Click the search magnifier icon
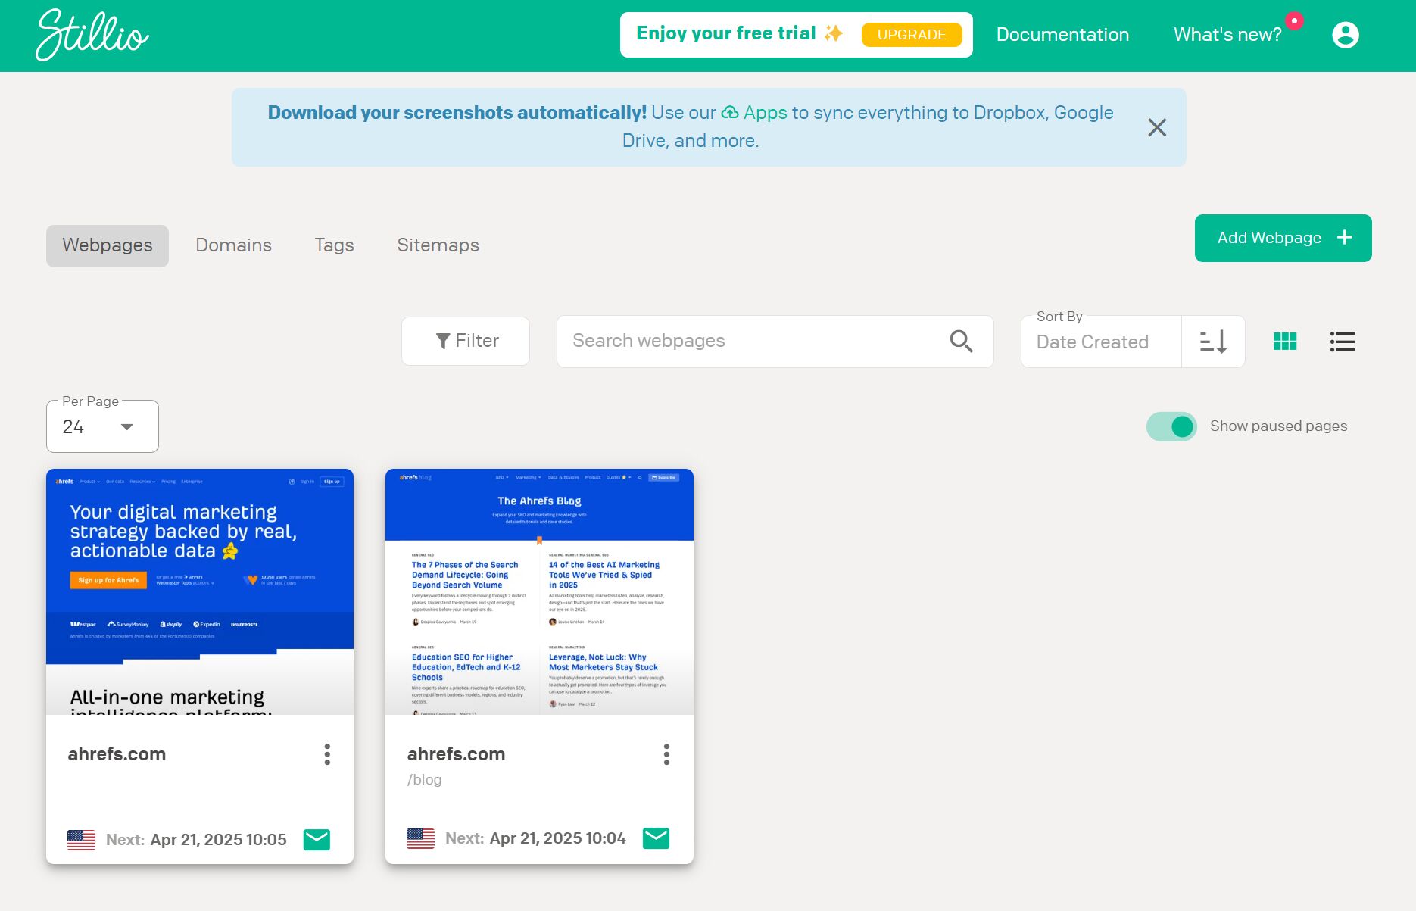1416x911 pixels. point(961,342)
